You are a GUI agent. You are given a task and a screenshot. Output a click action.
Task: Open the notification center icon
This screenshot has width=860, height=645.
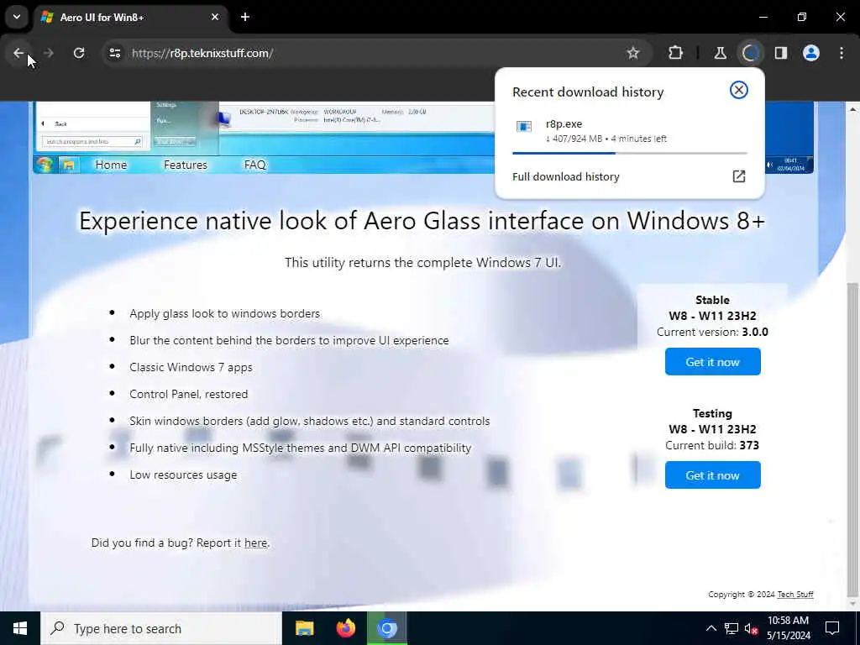pyautogui.click(x=832, y=628)
